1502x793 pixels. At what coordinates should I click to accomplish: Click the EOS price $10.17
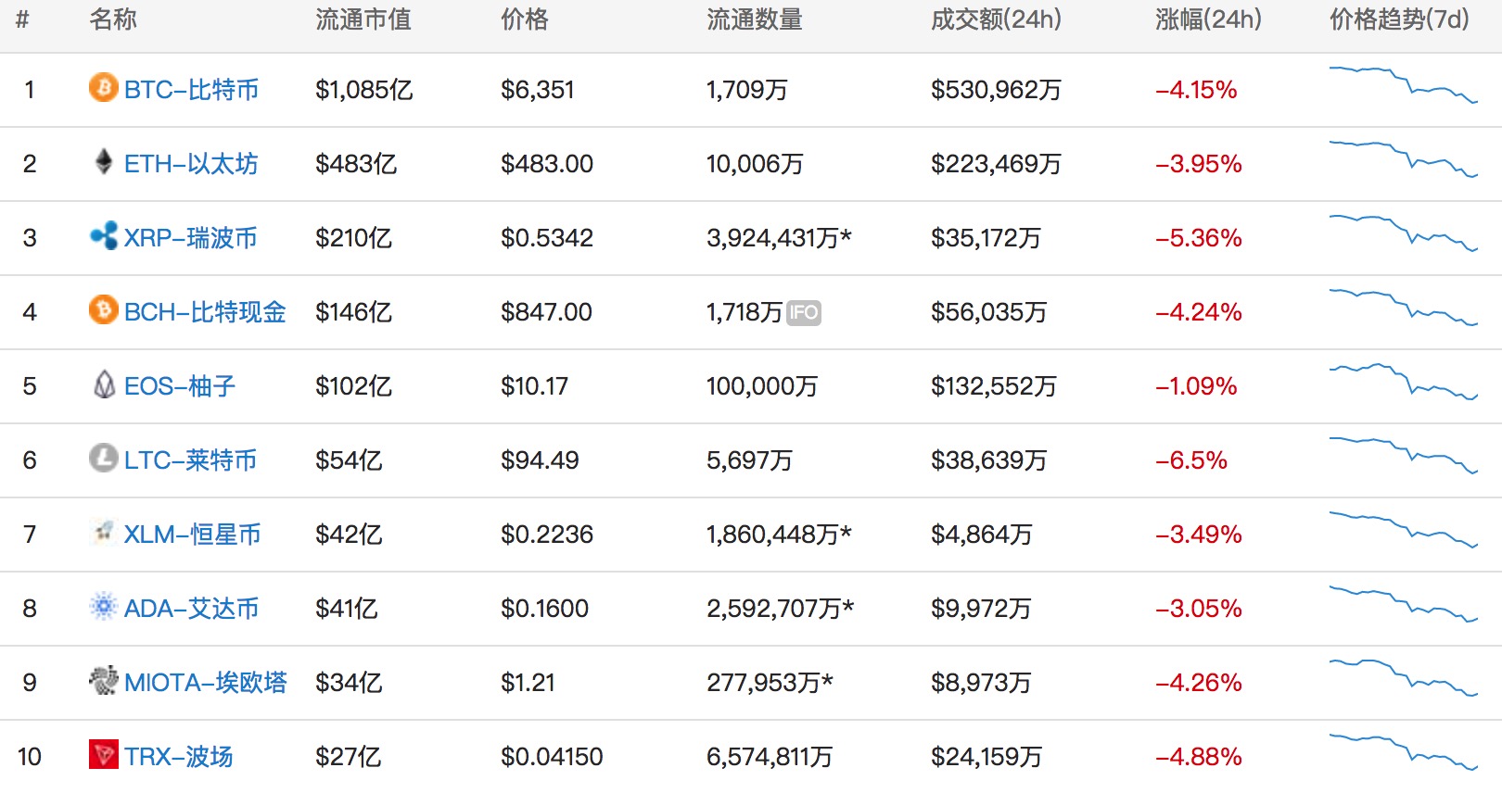[x=535, y=386]
